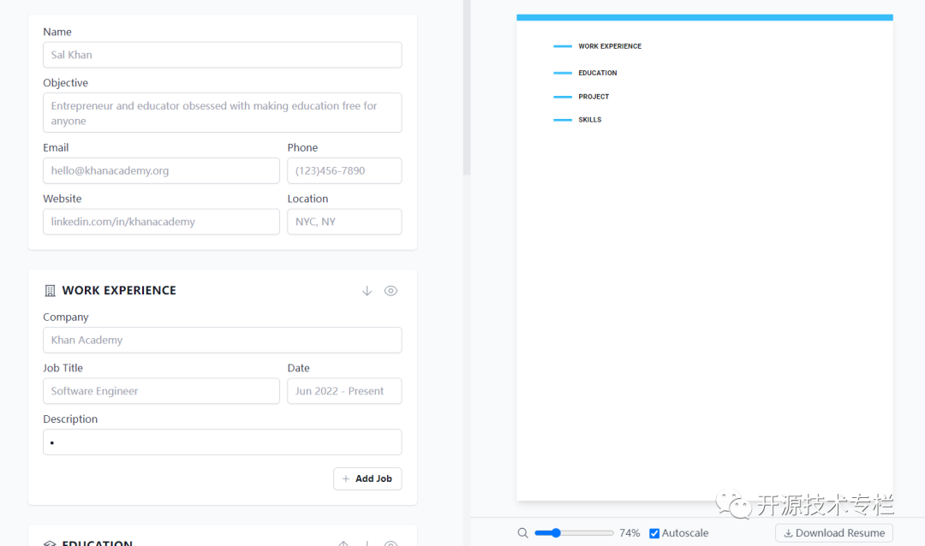Adjust the resume zoom slider

pos(574,533)
